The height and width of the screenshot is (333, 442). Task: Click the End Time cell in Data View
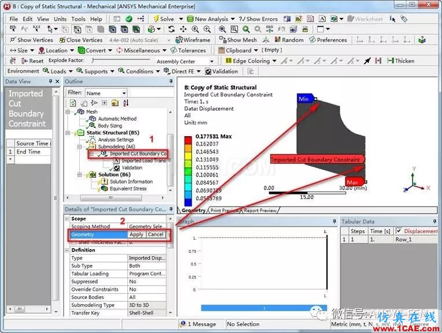click(33, 152)
